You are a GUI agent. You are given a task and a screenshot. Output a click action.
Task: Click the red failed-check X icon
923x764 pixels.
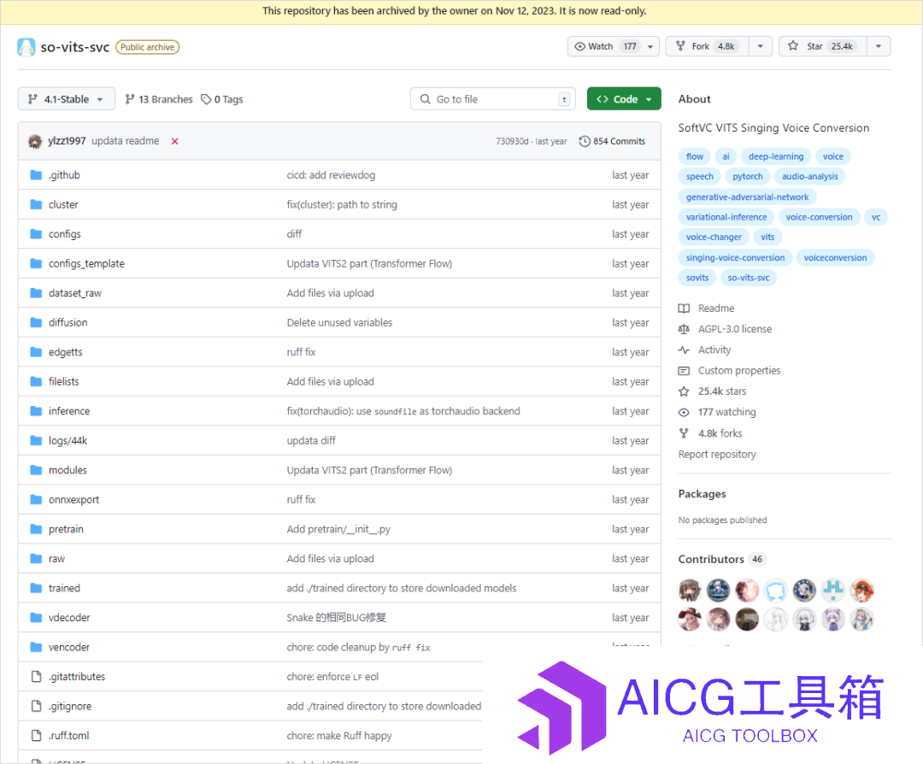click(x=175, y=141)
